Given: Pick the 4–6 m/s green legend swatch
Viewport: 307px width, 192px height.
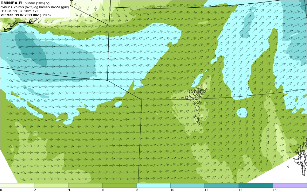Looking at the screenshot, I should (85, 185).
